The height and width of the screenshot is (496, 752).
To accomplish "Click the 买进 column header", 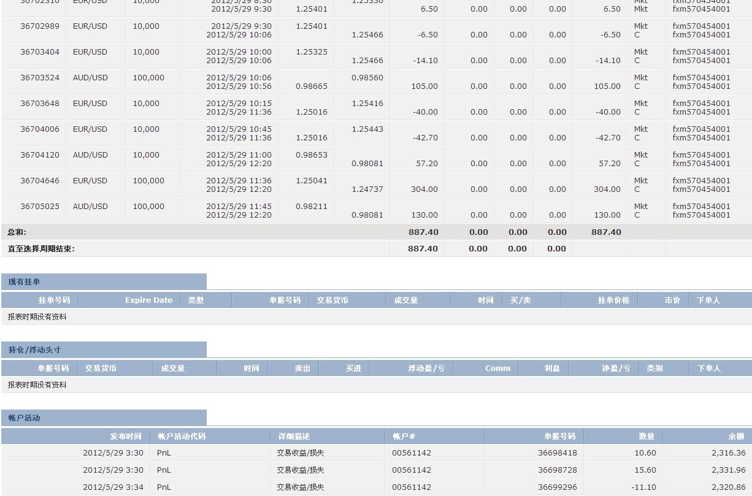I will coord(353,368).
